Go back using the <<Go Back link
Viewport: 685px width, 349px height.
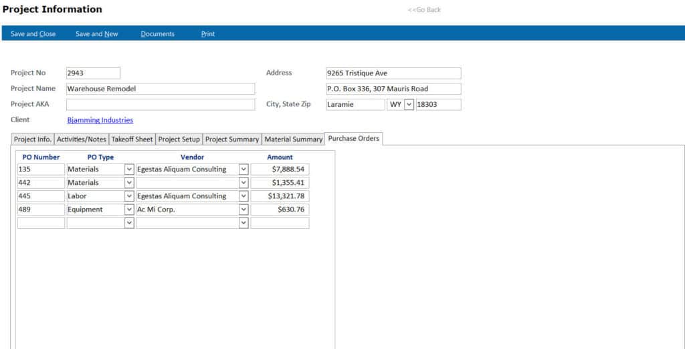coord(424,9)
